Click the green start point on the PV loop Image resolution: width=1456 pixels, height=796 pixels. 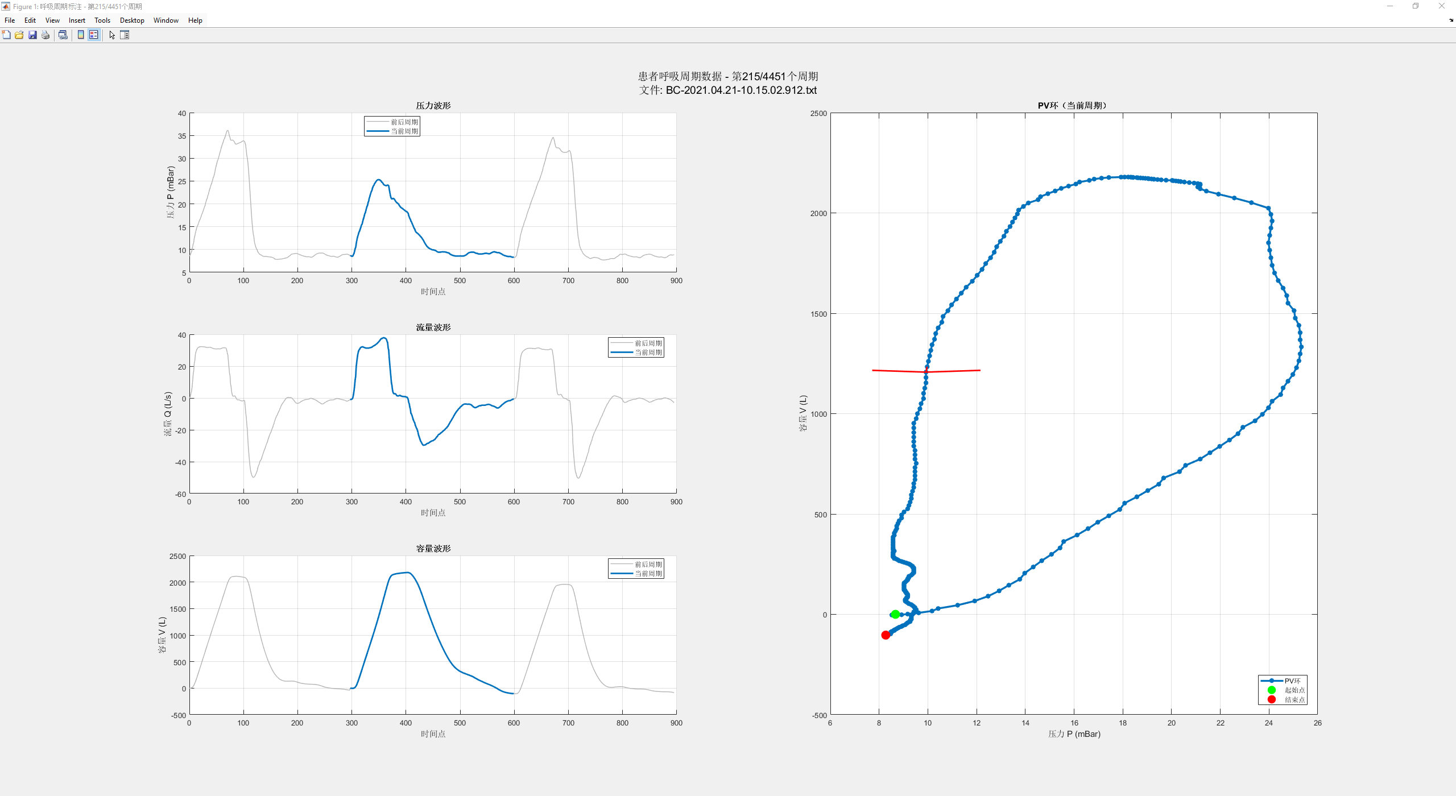coord(895,614)
